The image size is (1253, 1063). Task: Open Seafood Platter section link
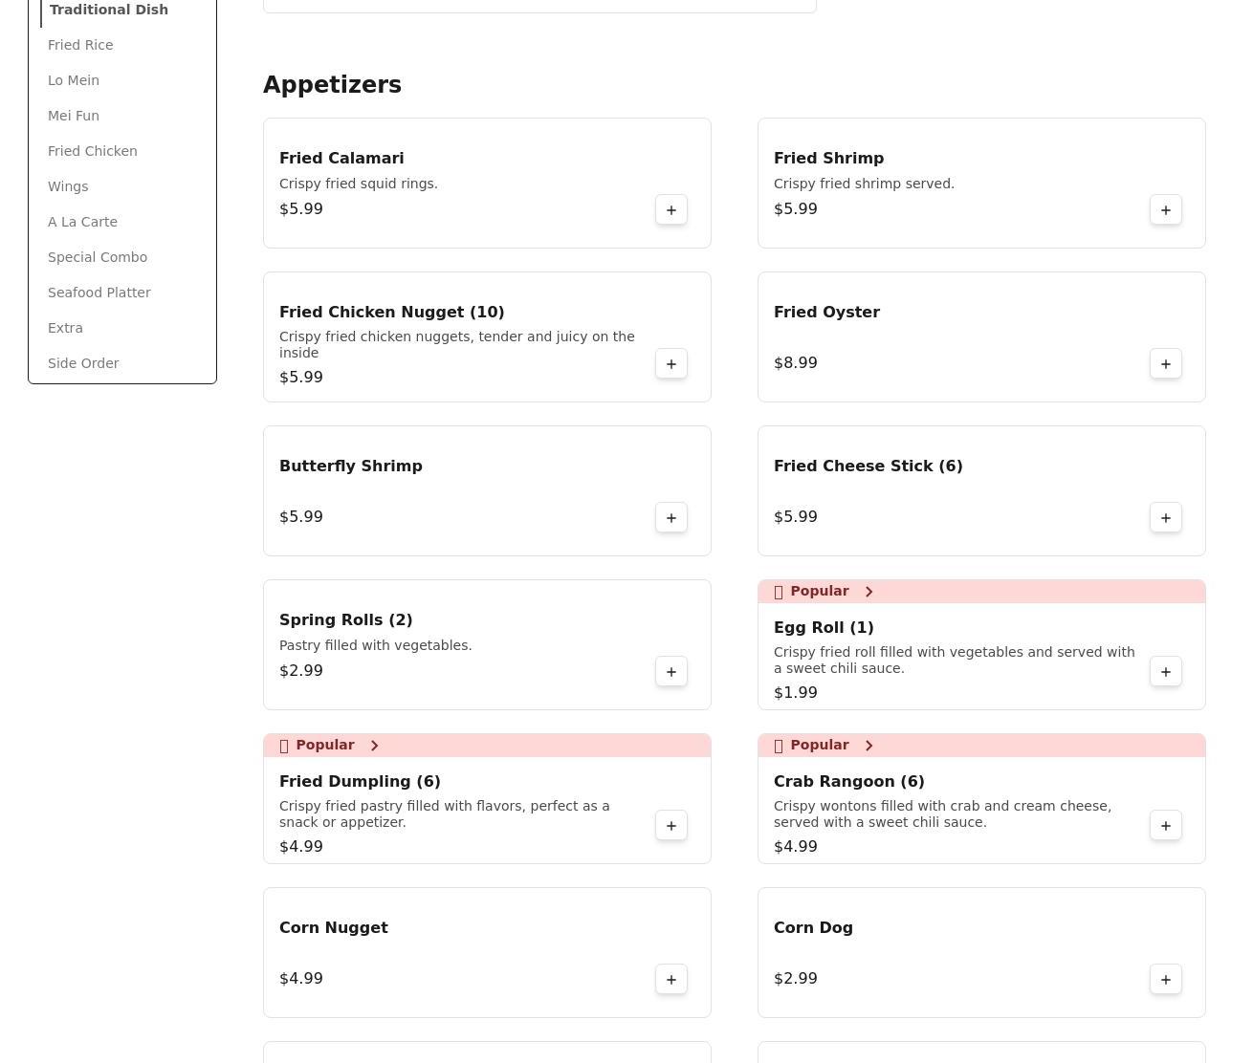point(99,293)
